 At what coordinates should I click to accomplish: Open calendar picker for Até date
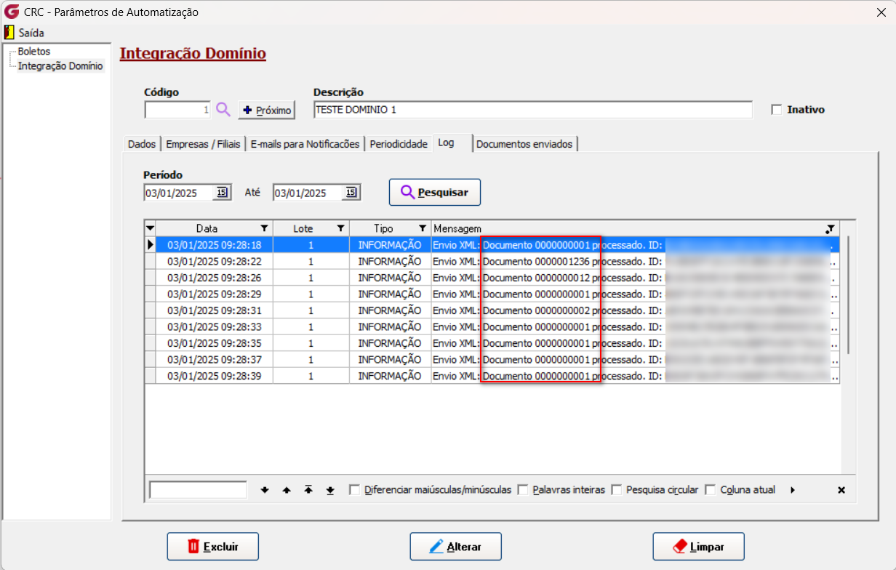pyautogui.click(x=351, y=193)
